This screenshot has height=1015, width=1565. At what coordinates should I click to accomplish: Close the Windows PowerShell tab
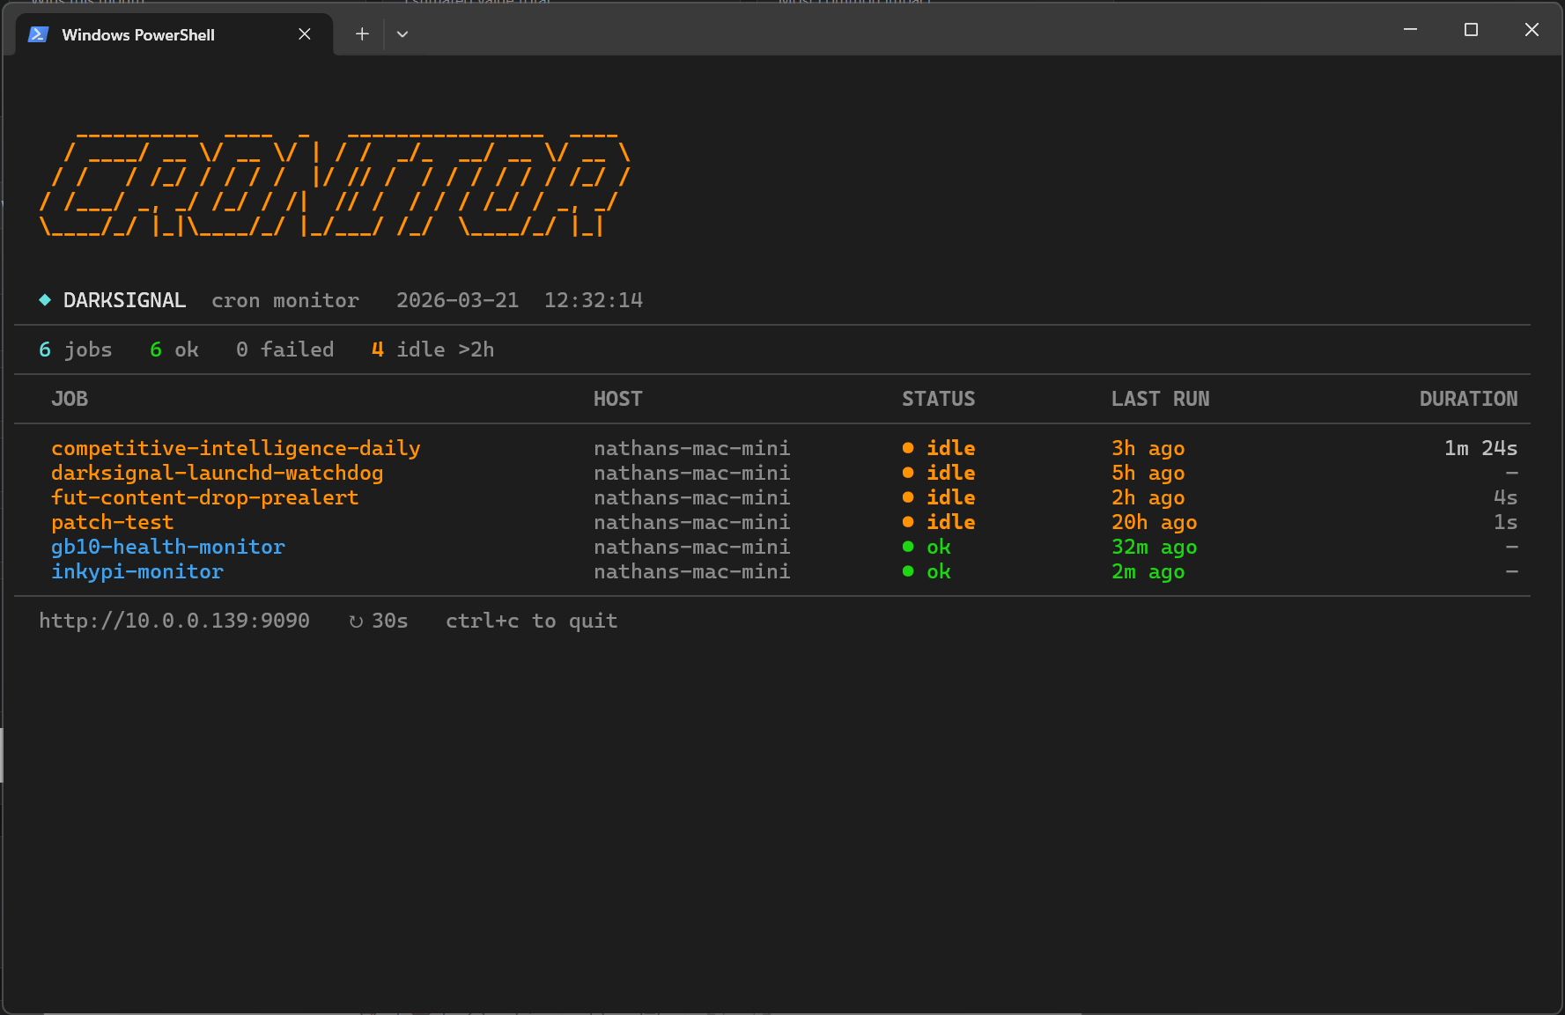[305, 34]
